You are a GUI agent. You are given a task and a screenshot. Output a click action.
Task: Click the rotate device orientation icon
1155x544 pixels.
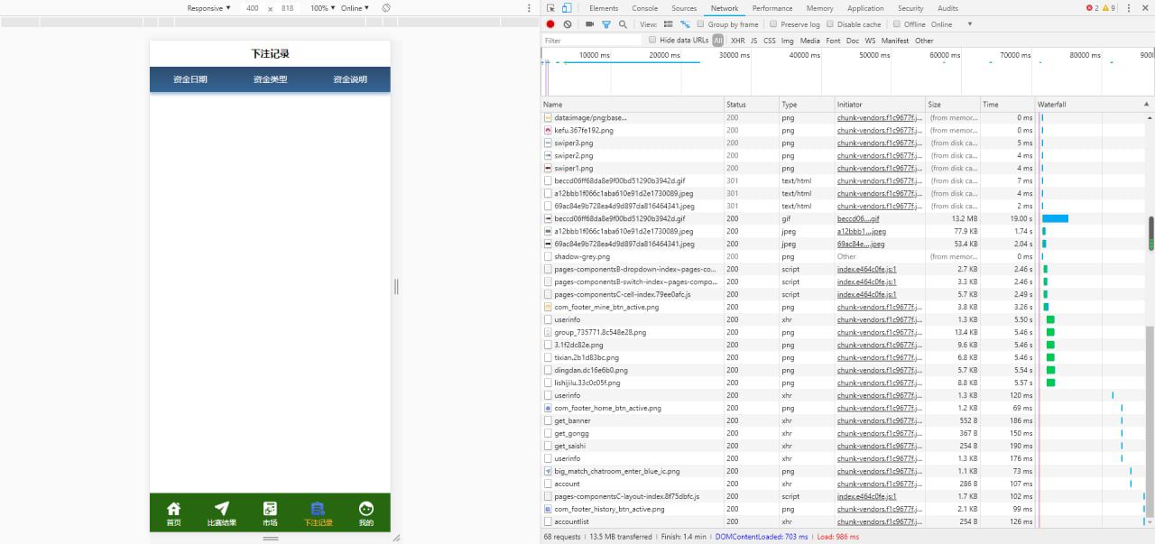click(x=386, y=8)
